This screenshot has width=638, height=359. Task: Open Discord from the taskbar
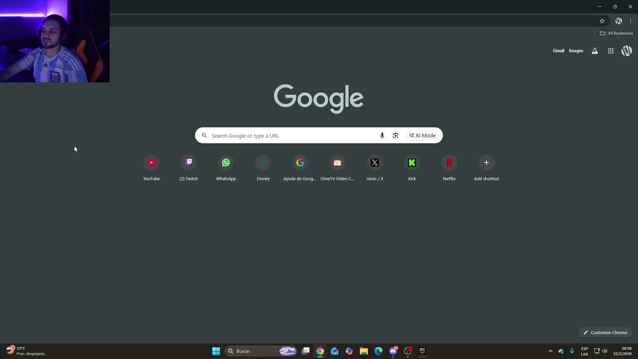click(393, 351)
